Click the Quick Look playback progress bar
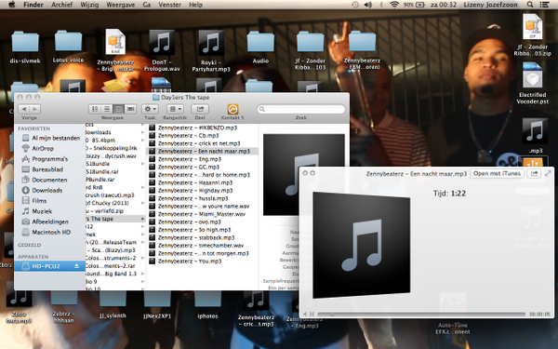The image size is (558, 349). coord(421,315)
